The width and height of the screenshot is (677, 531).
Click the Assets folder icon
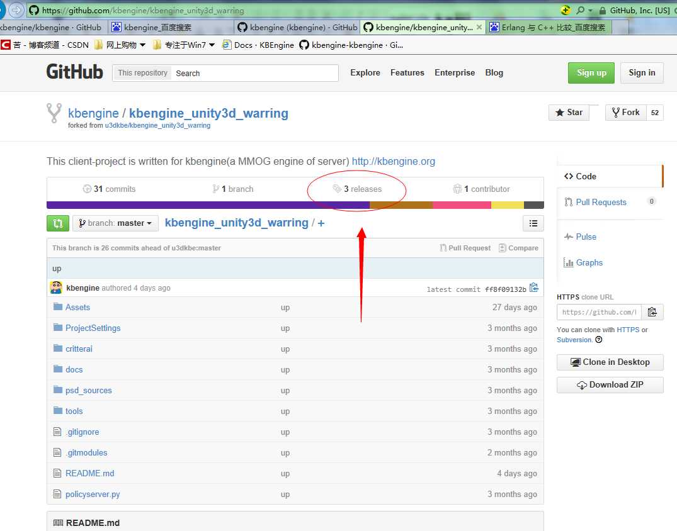58,306
